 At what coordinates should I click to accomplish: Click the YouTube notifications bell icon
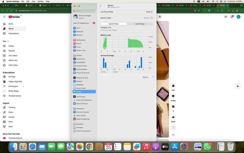pyautogui.click(x=232, y=17)
